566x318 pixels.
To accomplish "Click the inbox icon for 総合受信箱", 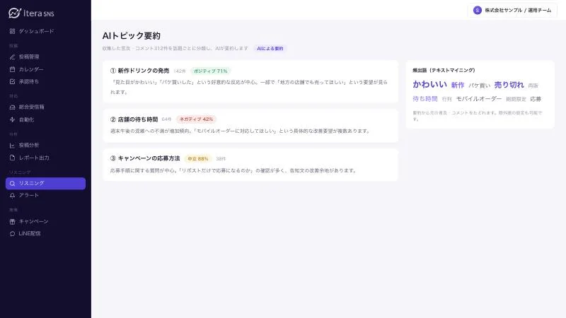I will point(12,107).
